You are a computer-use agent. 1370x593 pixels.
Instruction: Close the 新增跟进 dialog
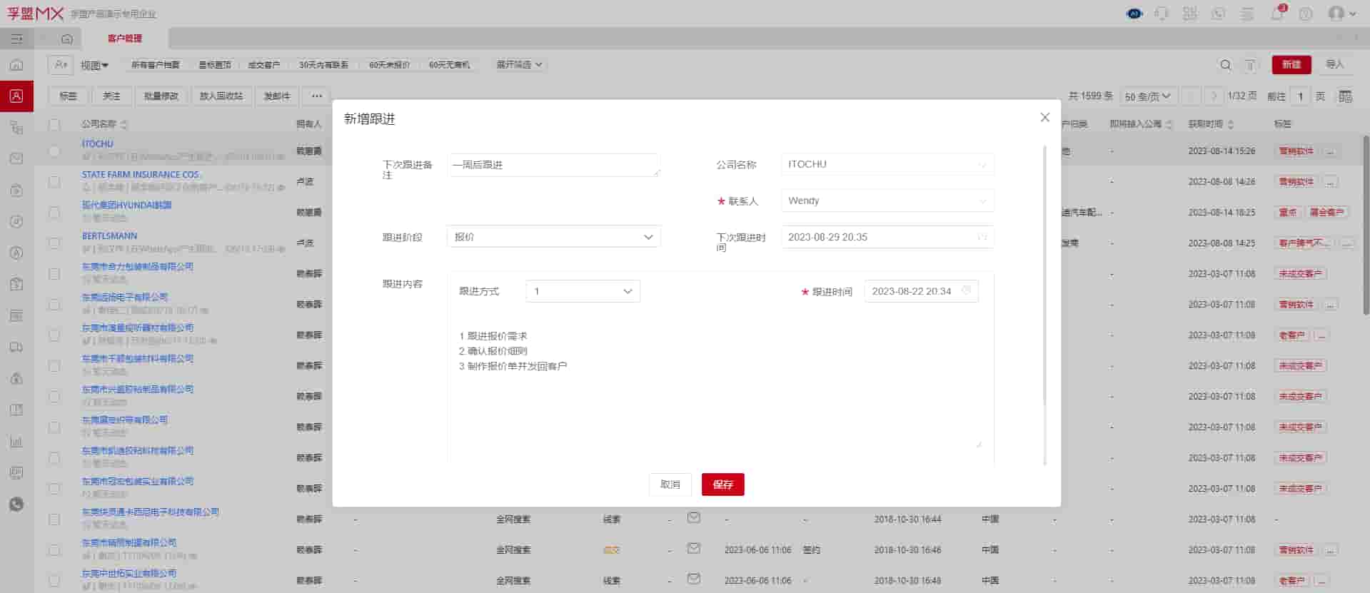(x=1044, y=118)
